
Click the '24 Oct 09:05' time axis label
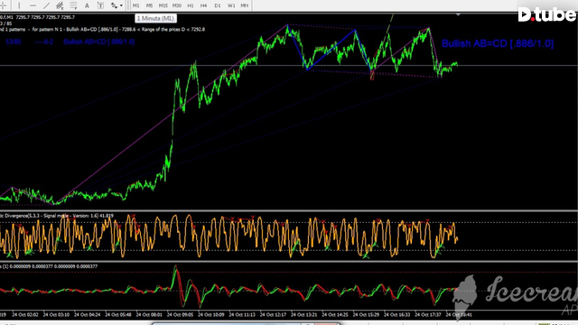coord(180,315)
